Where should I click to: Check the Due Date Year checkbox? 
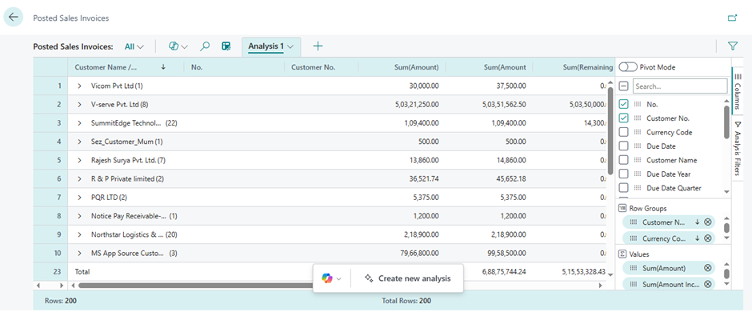pos(624,174)
